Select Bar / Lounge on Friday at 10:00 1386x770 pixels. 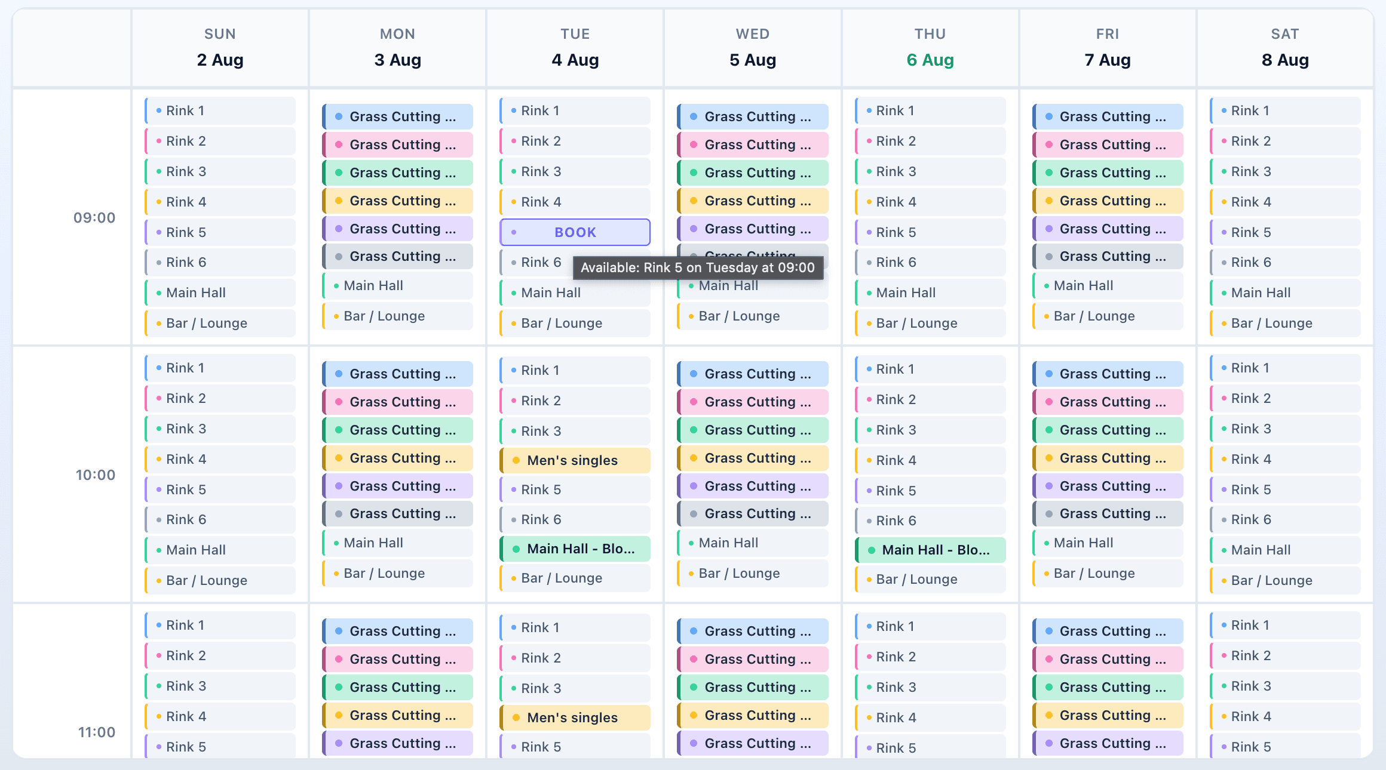1108,573
